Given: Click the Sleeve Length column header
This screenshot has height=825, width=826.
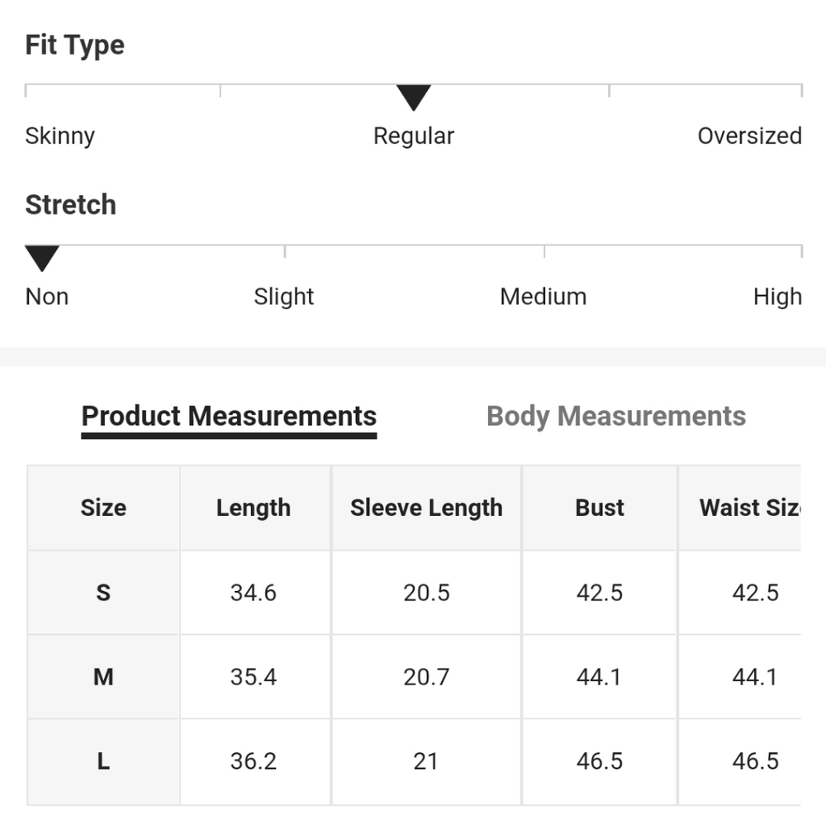Looking at the screenshot, I should (x=426, y=508).
